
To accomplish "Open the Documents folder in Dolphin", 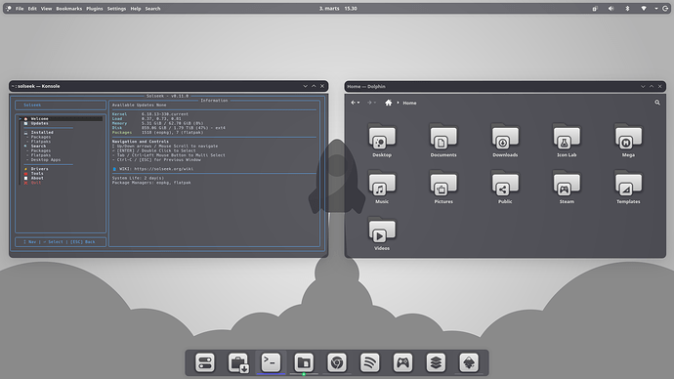I will (x=443, y=140).
